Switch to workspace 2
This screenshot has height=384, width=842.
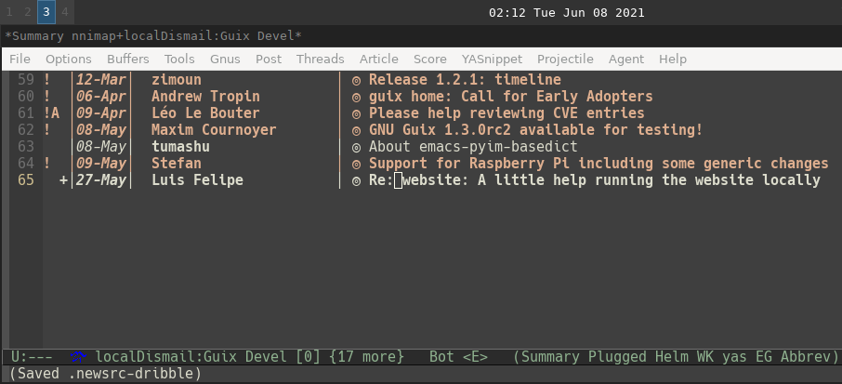click(x=27, y=12)
